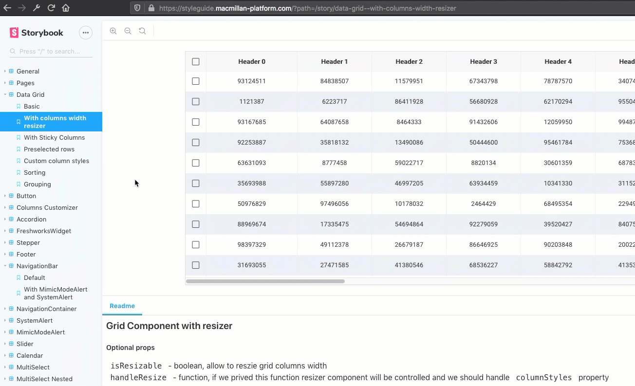Collapse the NavigationBar tree arrow

[5, 266]
